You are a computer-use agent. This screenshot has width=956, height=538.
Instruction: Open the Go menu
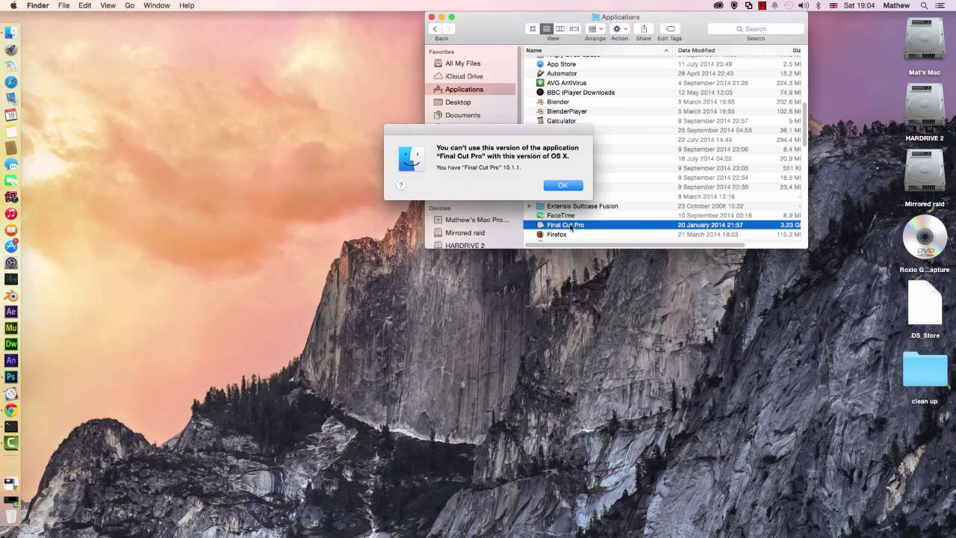point(130,5)
